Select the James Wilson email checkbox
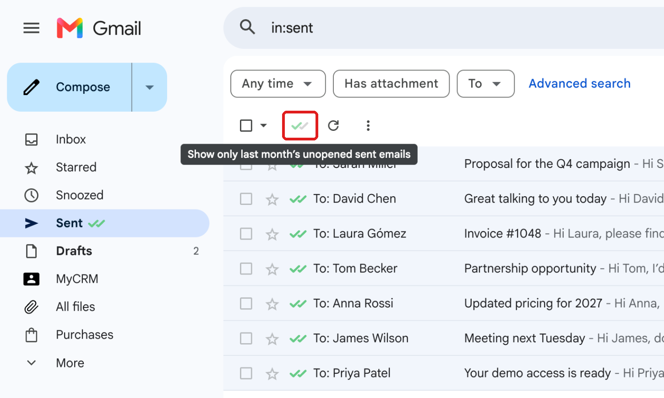 point(246,339)
